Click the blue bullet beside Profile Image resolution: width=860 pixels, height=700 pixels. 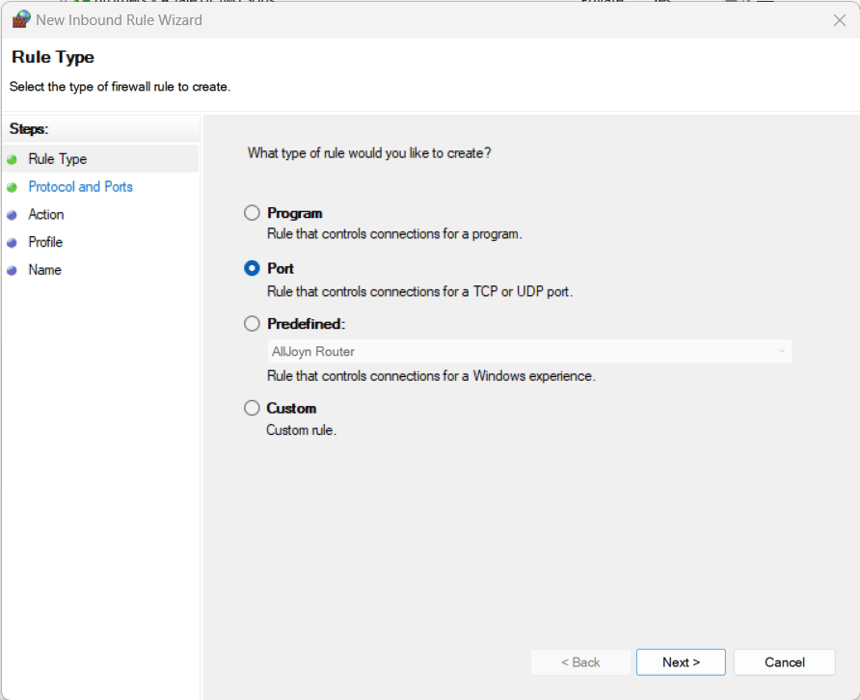tap(11, 243)
